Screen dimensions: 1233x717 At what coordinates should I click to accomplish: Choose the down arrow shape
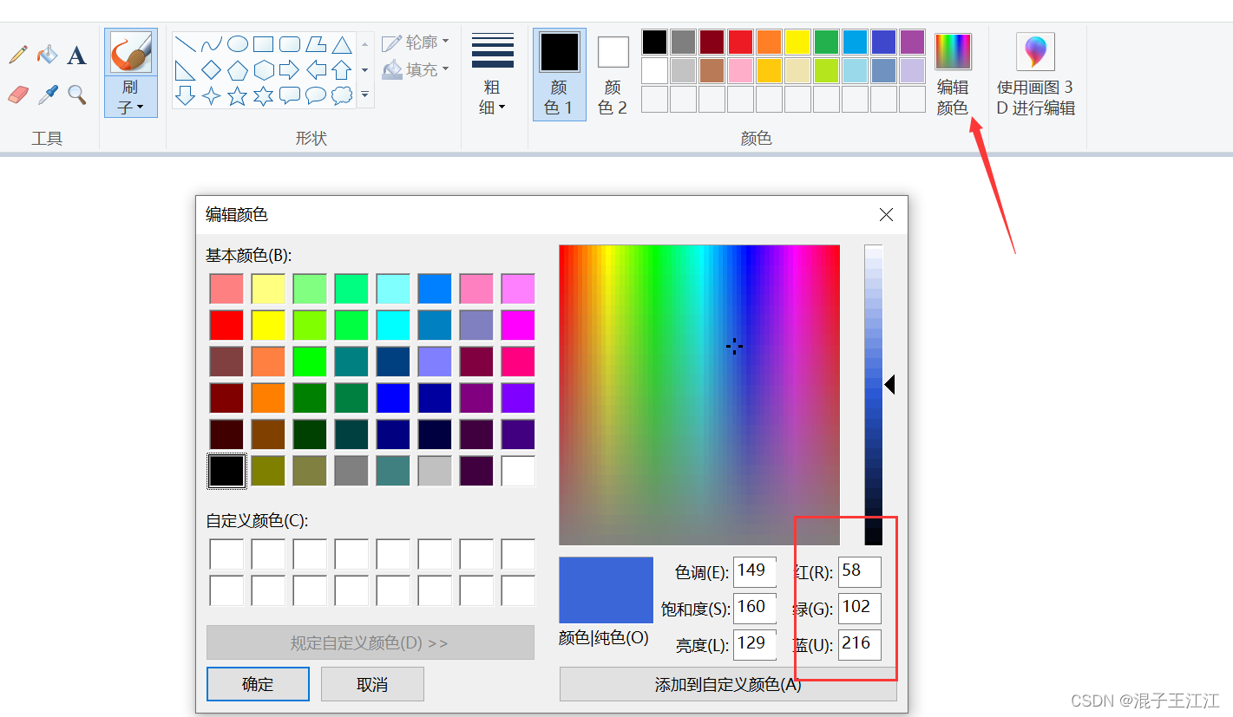click(x=185, y=95)
